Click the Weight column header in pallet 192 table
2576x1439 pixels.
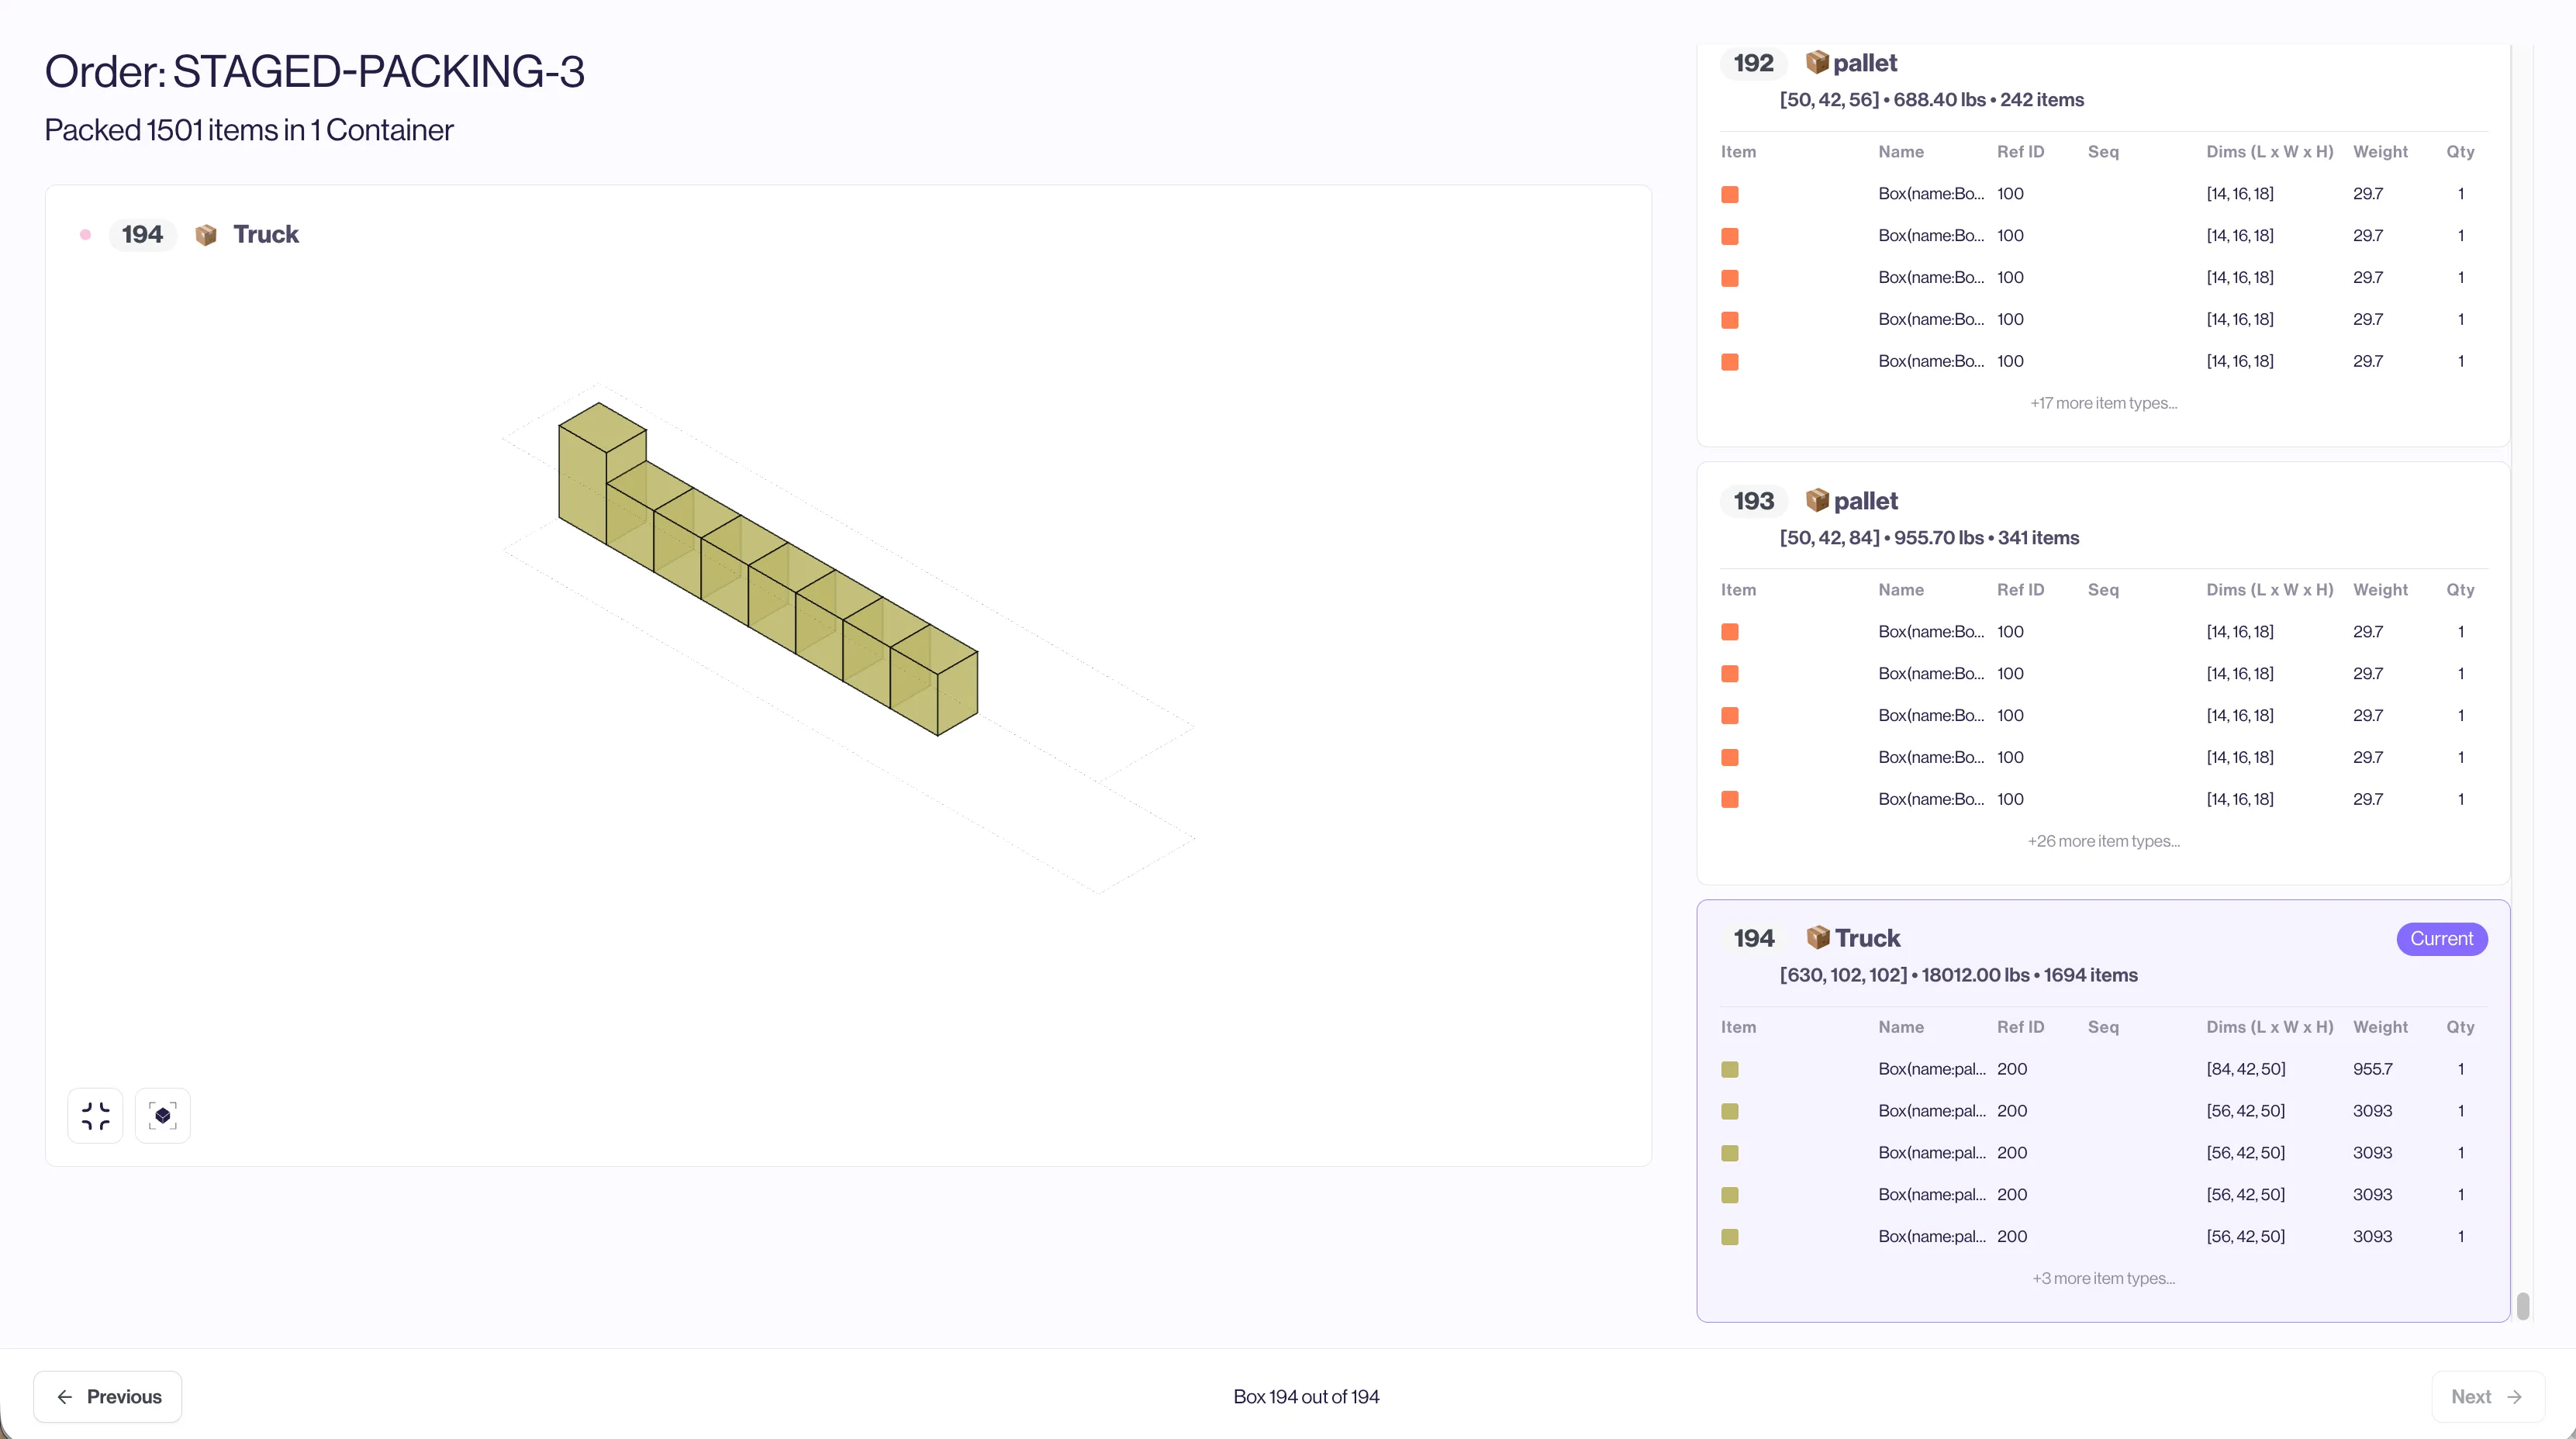pyautogui.click(x=2380, y=152)
